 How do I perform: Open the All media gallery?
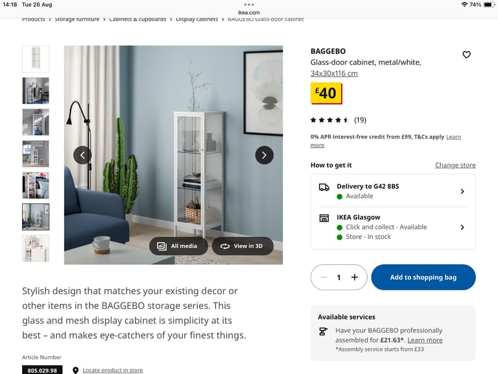coord(178,246)
